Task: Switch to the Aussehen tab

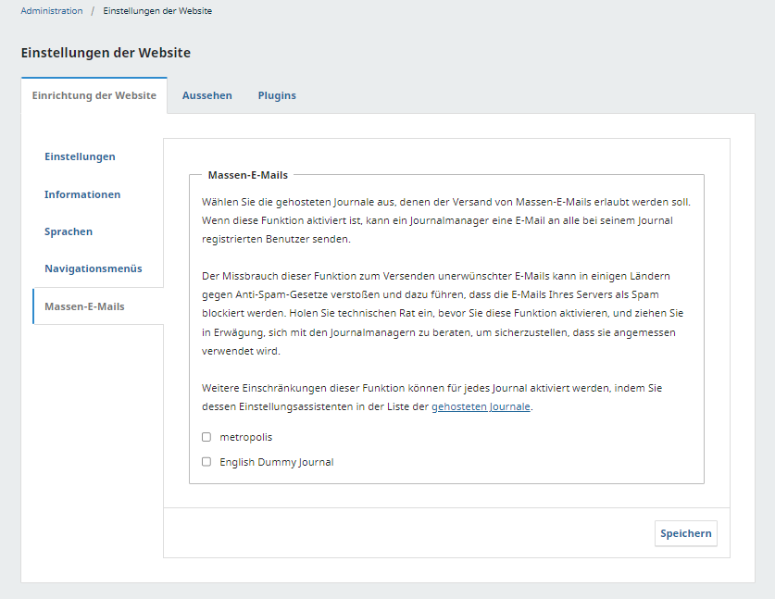Action: [x=206, y=95]
